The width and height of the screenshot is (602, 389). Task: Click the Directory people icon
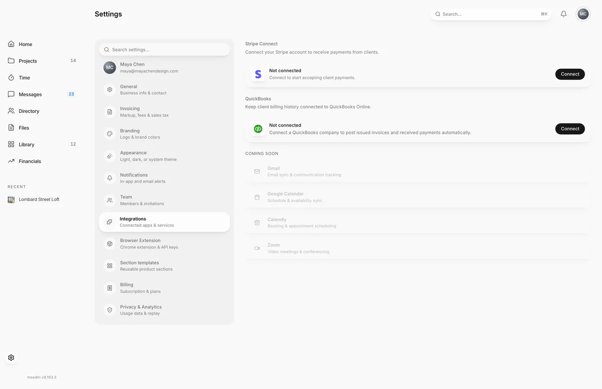pos(11,111)
